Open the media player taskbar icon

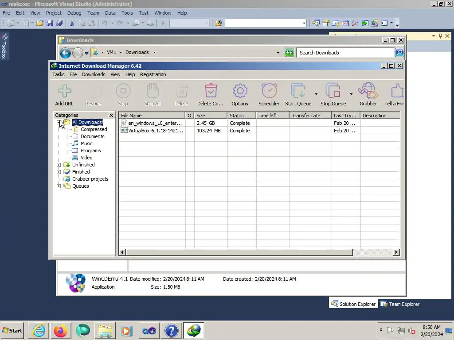127,331
